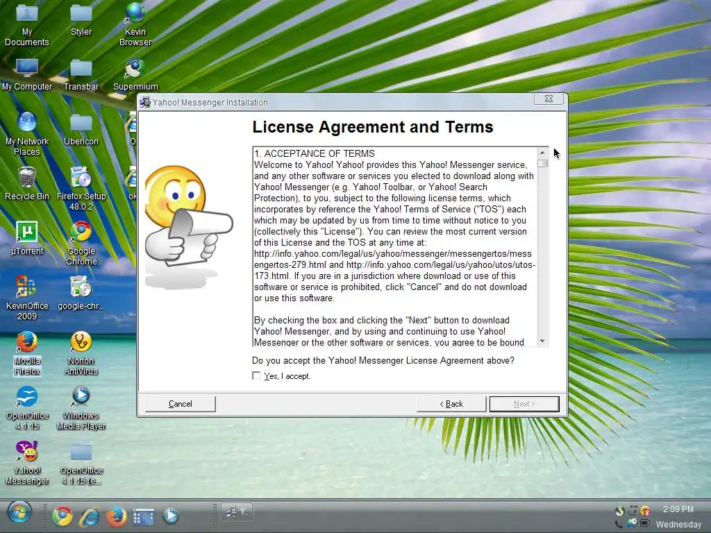Image resolution: width=711 pixels, height=533 pixels.
Task: Select the google-chr... installer icon
Action: pyautogui.click(x=81, y=294)
